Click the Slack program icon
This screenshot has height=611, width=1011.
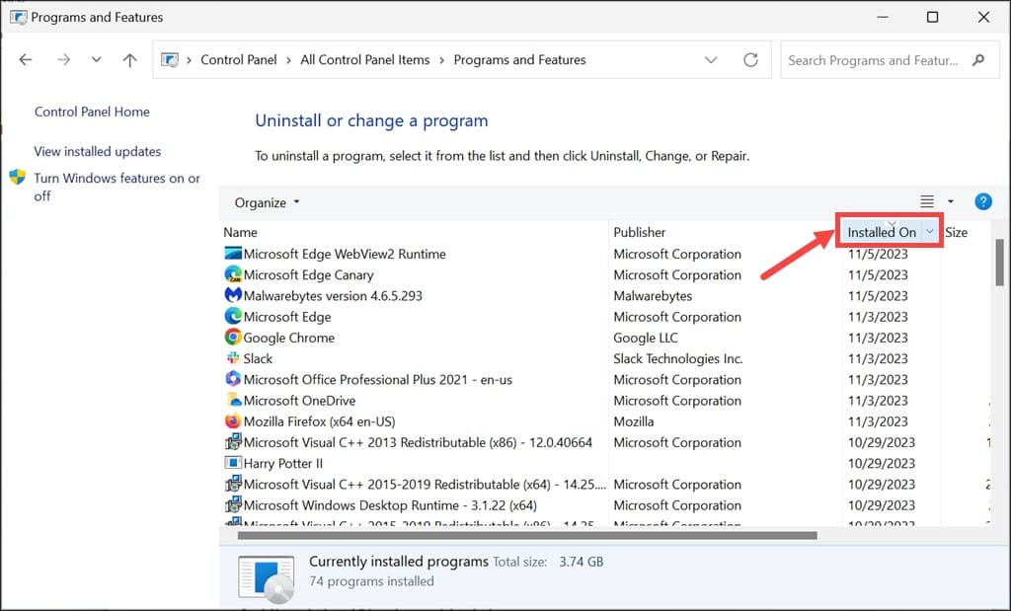pyautogui.click(x=233, y=357)
